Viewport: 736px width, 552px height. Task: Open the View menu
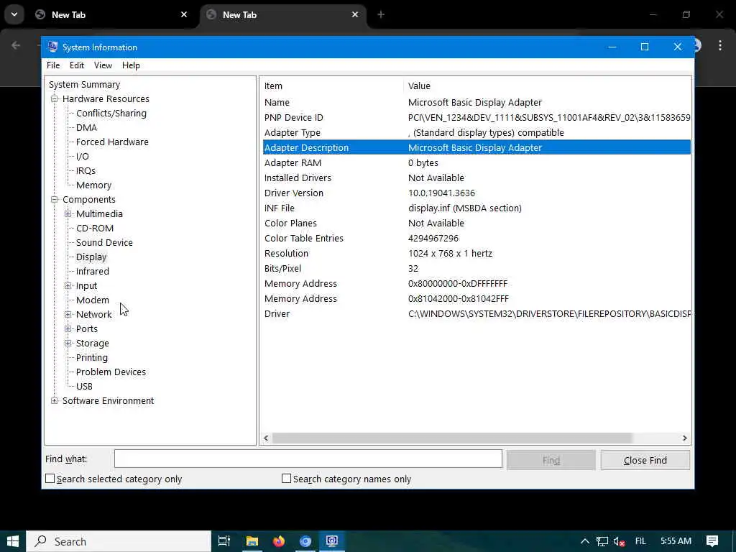pos(103,65)
